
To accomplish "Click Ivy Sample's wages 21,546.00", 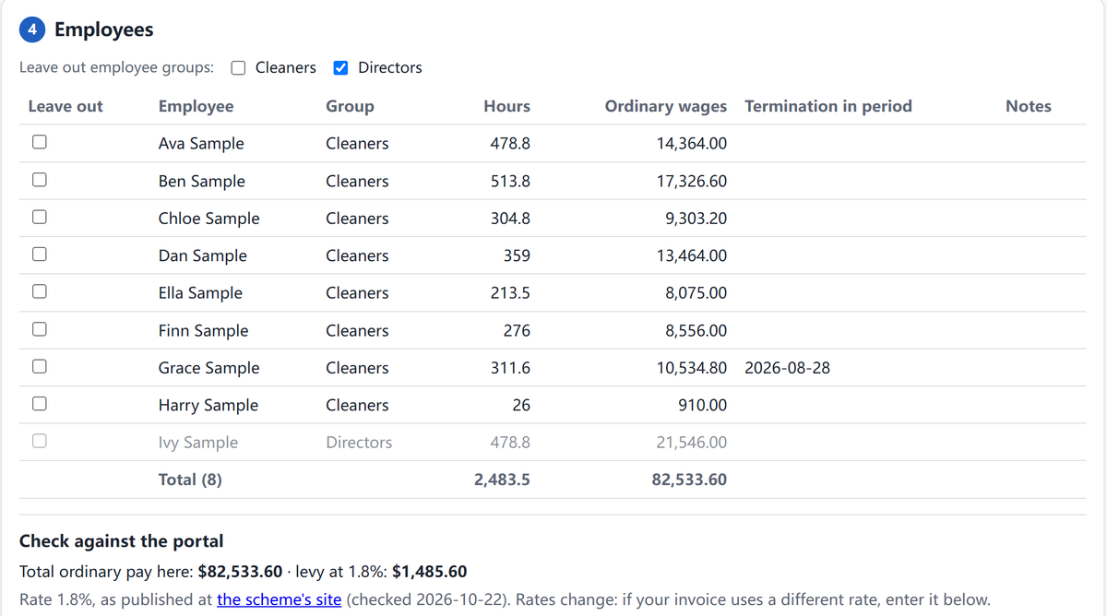I will [x=692, y=443].
